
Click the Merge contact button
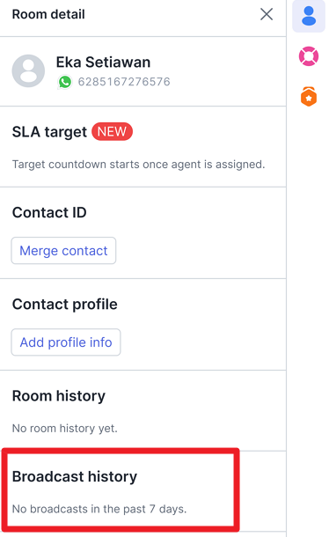63,251
